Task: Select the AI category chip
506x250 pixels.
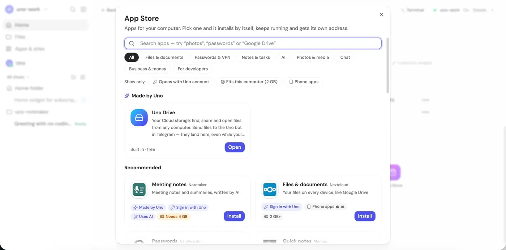Action: pyautogui.click(x=283, y=57)
